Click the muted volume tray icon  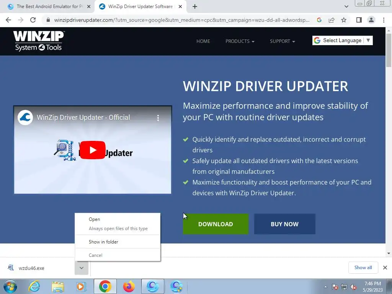click(353, 287)
